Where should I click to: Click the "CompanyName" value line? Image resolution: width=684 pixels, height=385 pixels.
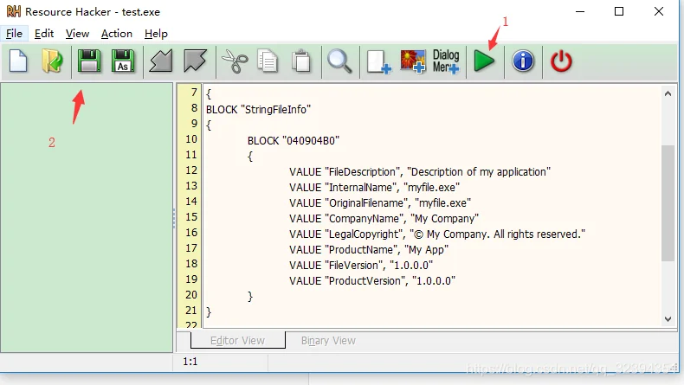(384, 218)
